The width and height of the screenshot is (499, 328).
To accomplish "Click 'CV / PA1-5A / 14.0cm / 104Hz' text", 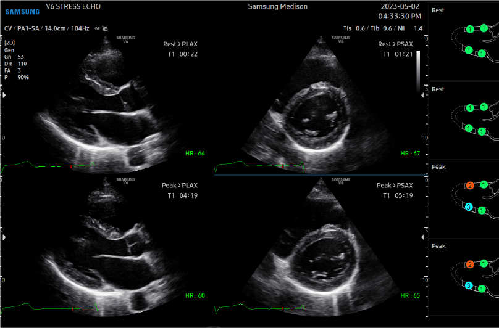I will click(46, 28).
